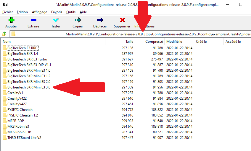Click the Extraire minus icon
Screen dimensions: 251x151
[33, 20]
